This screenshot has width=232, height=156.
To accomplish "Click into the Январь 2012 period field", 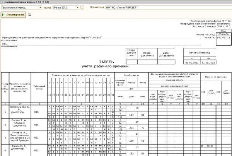I will 64,7.
